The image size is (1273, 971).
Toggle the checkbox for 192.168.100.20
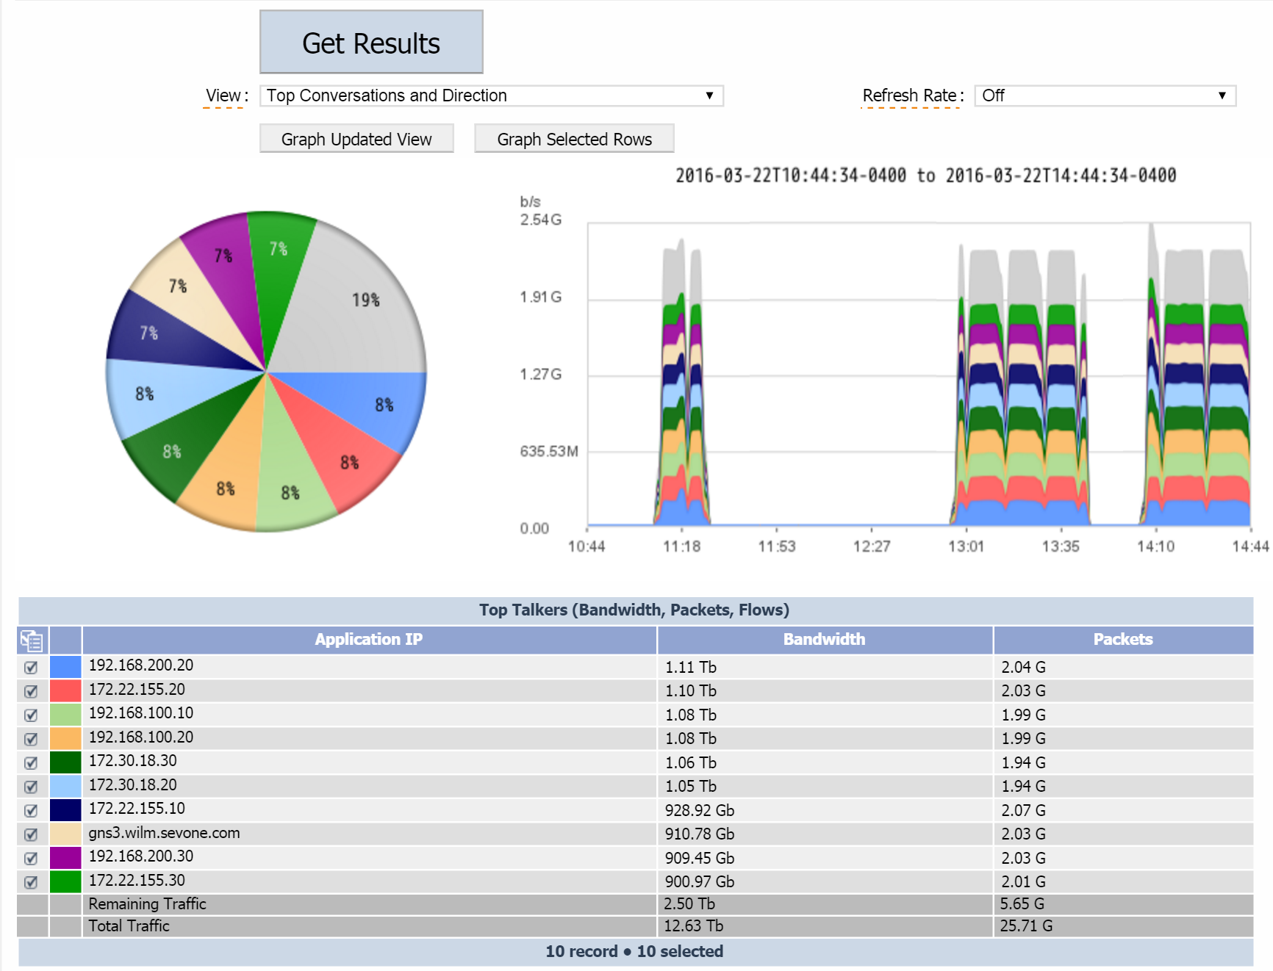31,739
